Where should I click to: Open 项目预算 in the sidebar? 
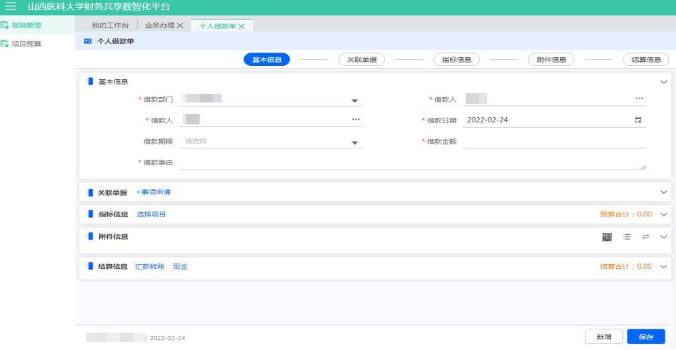pyautogui.click(x=27, y=44)
